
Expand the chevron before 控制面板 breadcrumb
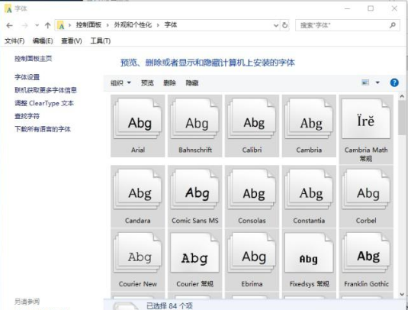coord(69,25)
